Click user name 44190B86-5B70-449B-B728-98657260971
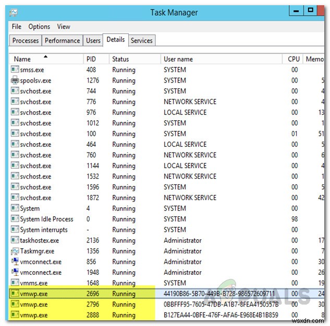Viewport: 330px width, 326px height. coord(219,294)
